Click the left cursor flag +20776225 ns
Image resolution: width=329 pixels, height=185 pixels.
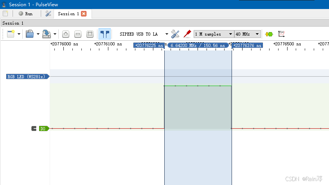point(149,45)
